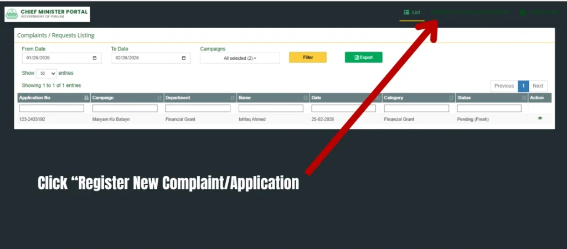
Task: Click the user profile icon in header
Action: pos(522,12)
